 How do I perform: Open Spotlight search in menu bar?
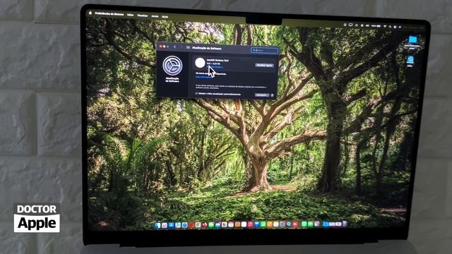(x=390, y=27)
